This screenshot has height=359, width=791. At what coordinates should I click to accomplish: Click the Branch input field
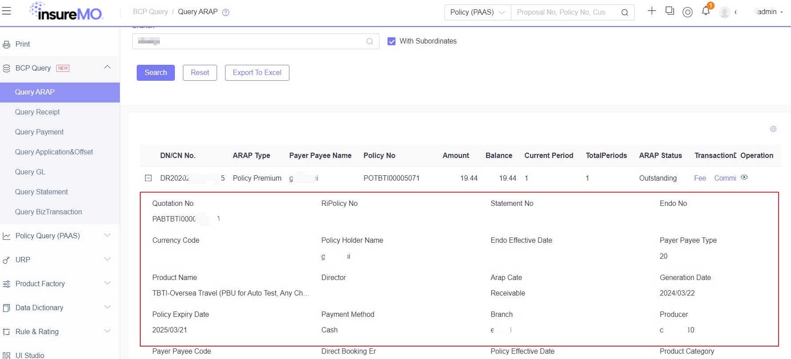tap(256, 41)
